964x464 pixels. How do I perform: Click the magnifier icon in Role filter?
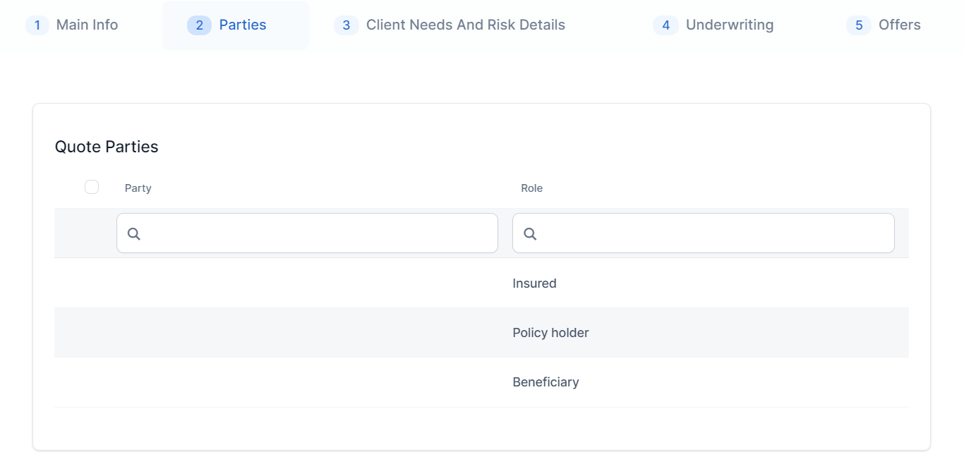[530, 234]
